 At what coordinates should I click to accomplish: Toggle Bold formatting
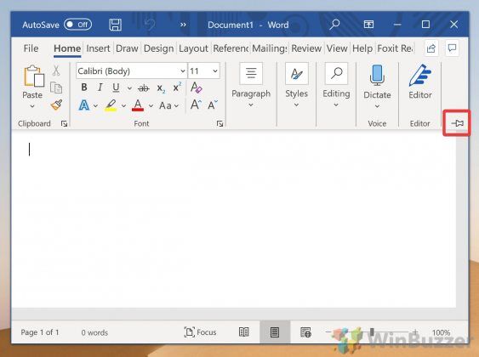pyautogui.click(x=84, y=88)
